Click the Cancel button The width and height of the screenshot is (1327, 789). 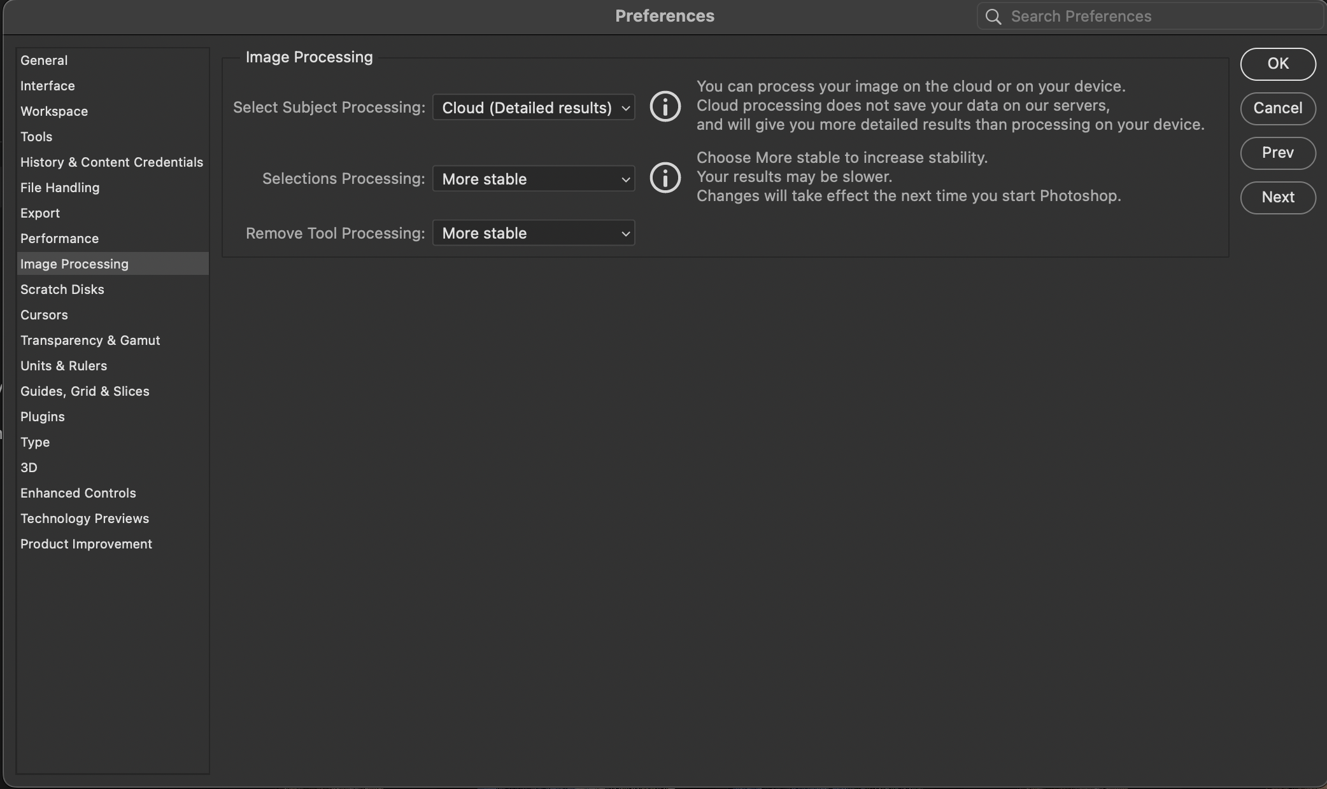click(x=1277, y=108)
